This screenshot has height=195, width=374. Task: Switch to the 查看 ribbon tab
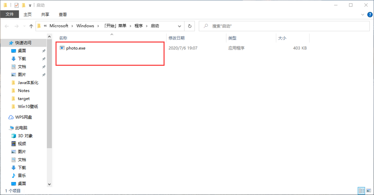click(x=63, y=14)
